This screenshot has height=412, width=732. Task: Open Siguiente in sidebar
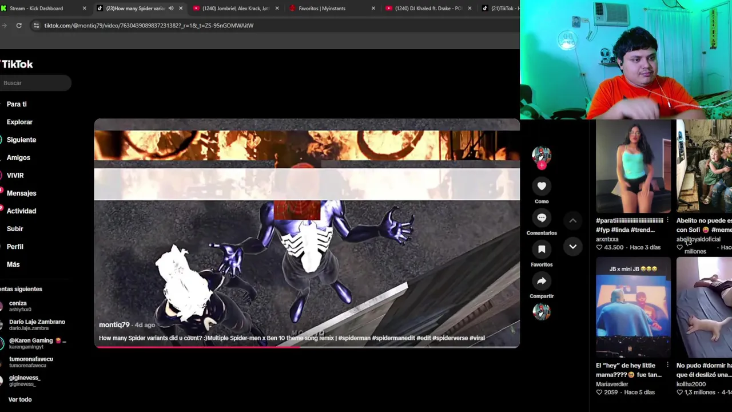coord(21,140)
